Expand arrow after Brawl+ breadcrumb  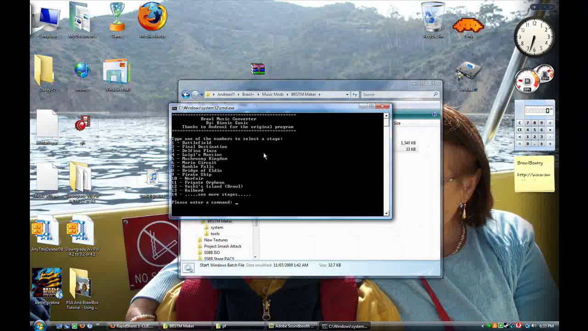[x=258, y=94]
